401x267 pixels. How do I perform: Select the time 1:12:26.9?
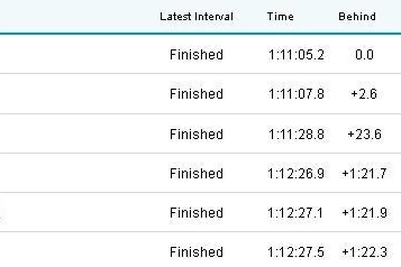tap(296, 174)
